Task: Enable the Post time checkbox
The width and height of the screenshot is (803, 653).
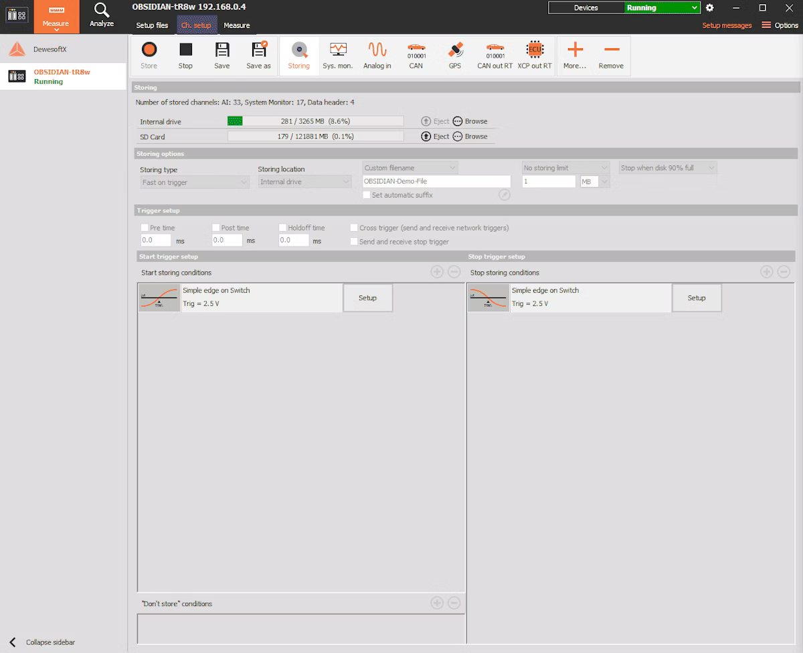Action: (x=215, y=228)
